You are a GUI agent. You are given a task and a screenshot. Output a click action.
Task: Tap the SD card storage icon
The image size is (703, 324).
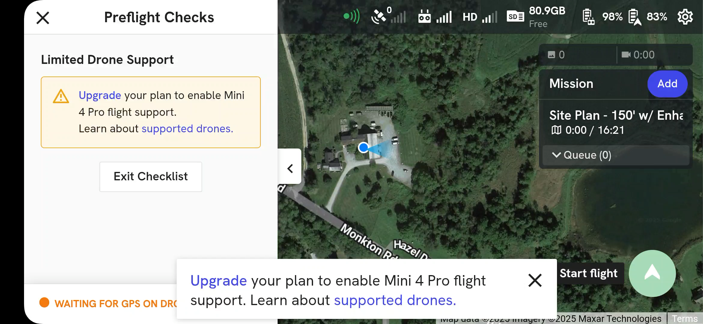(x=515, y=17)
